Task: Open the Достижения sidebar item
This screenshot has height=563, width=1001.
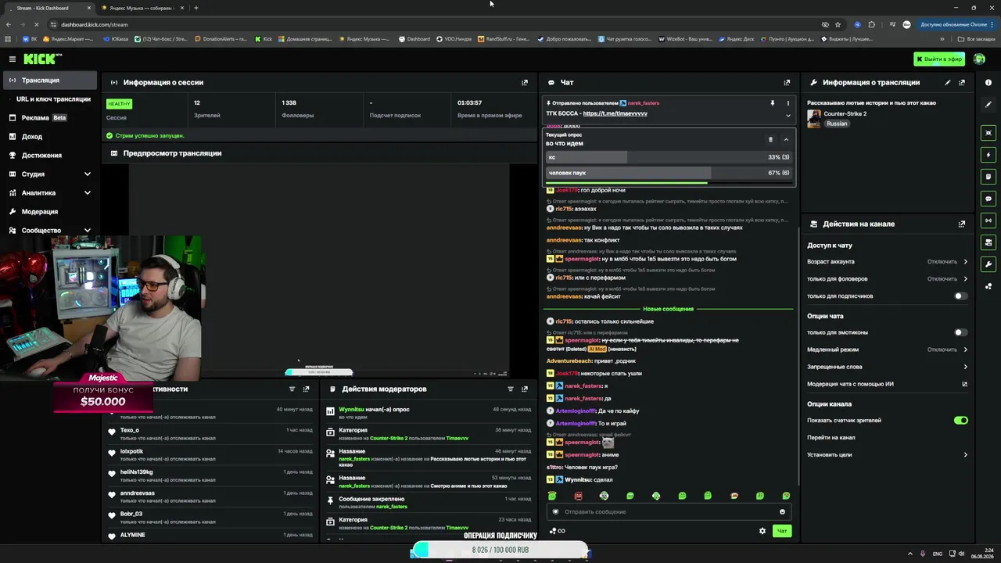Action: [51, 156]
